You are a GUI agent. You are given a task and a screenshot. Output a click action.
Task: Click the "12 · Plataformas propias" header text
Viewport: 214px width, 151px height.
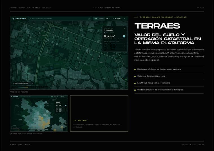107,8
